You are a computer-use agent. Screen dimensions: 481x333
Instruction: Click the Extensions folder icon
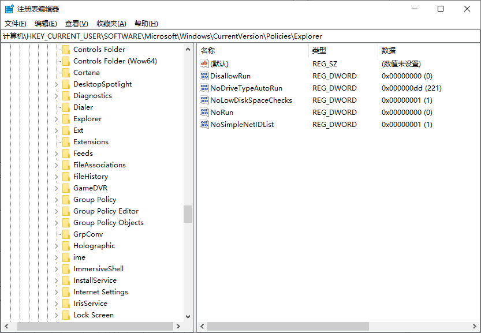pyautogui.click(x=66, y=141)
